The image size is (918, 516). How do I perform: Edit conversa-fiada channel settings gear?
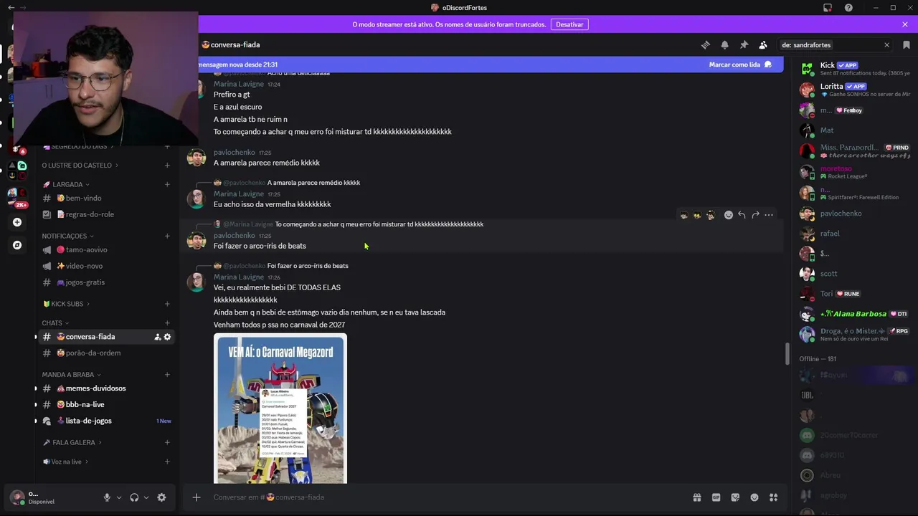[168, 337]
